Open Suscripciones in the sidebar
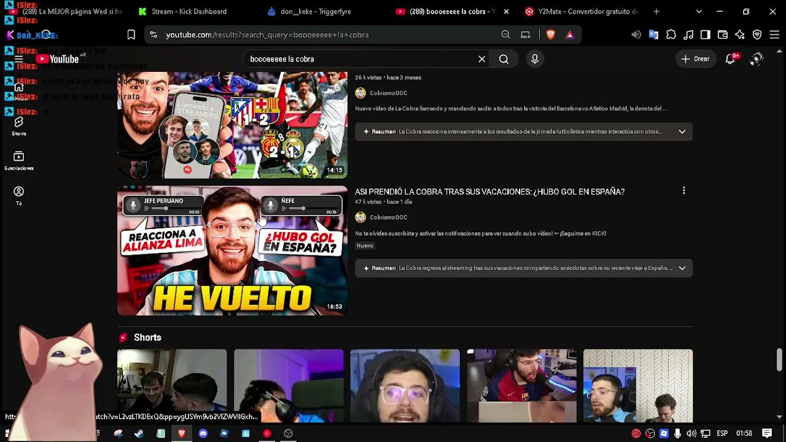Screen dimensions: 786x442 point(18,160)
